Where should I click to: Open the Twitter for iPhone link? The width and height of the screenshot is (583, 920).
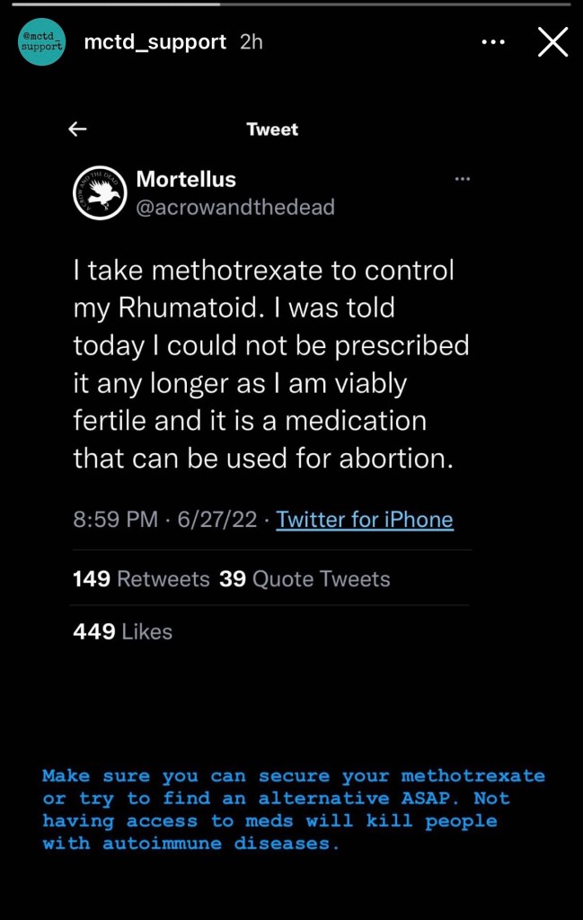(365, 520)
